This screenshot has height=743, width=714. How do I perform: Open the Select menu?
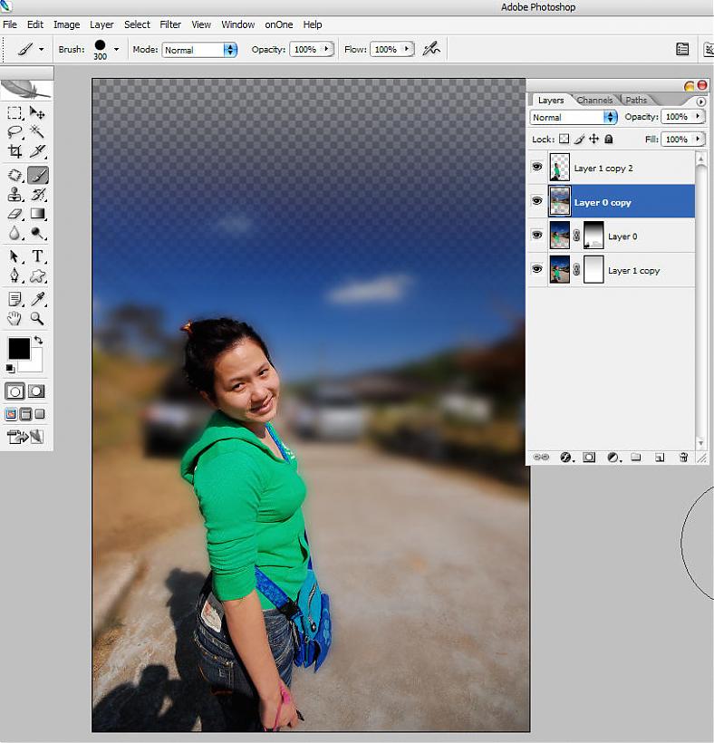tap(137, 24)
